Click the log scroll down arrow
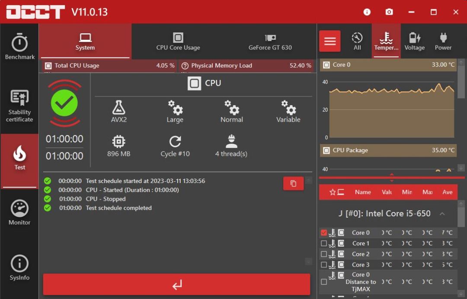Screen dimensions: 467x299 (309, 262)
